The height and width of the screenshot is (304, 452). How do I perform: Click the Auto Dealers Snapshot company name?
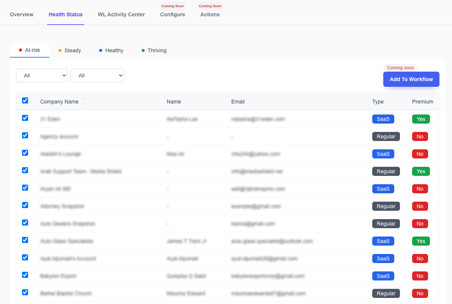(68, 224)
